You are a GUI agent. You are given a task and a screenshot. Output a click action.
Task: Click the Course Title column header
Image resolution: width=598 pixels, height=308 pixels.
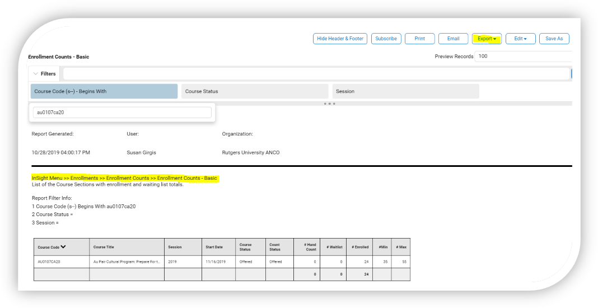pyautogui.click(x=104, y=247)
